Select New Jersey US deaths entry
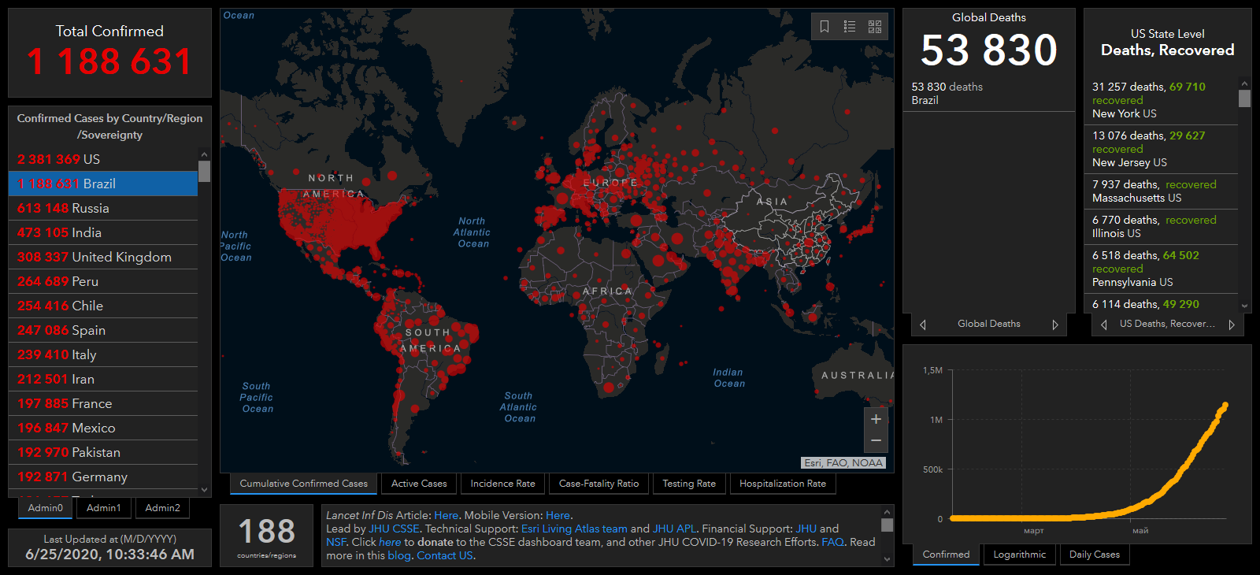The height and width of the screenshot is (575, 1260). click(1162, 149)
